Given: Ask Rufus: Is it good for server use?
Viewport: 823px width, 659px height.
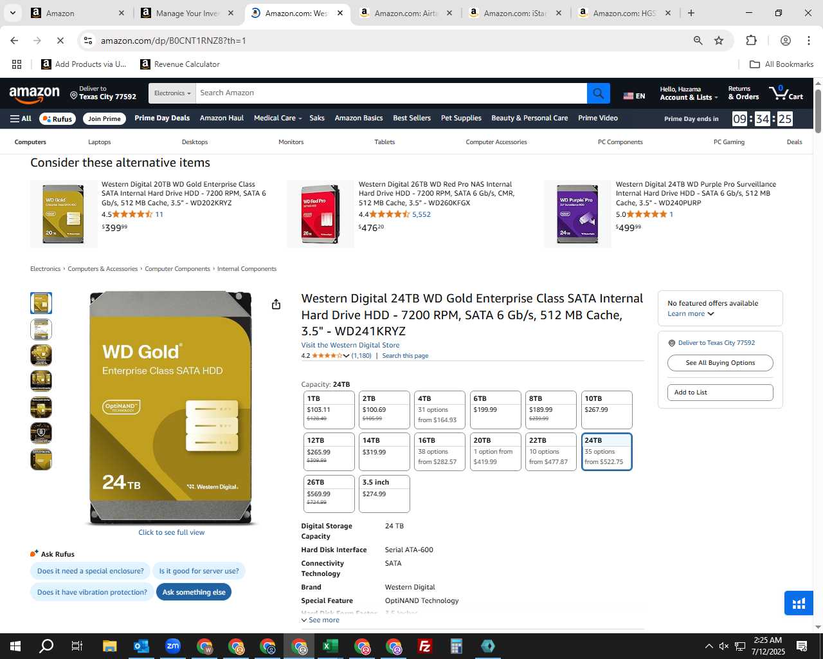Looking at the screenshot, I should pyautogui.click(x=199, y=571).
